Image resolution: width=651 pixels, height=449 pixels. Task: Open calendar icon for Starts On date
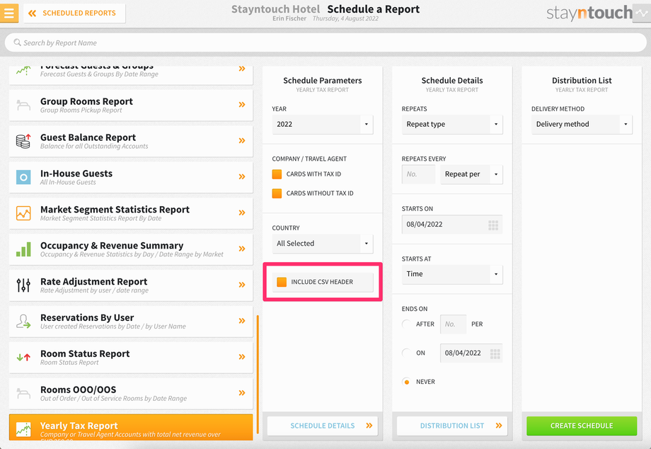pos(493,224)
